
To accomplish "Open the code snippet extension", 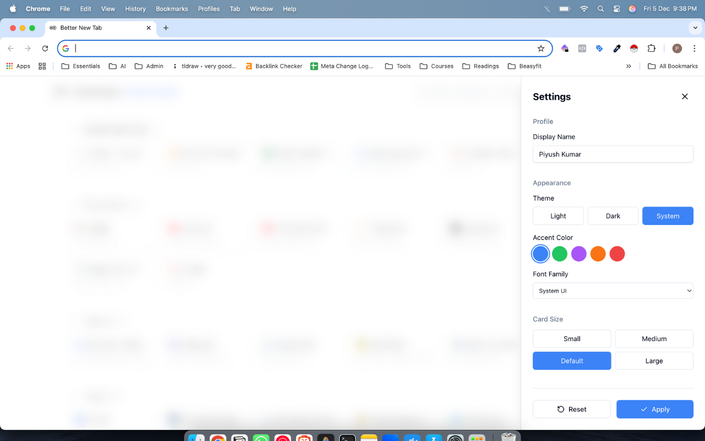I will point(582,49).
